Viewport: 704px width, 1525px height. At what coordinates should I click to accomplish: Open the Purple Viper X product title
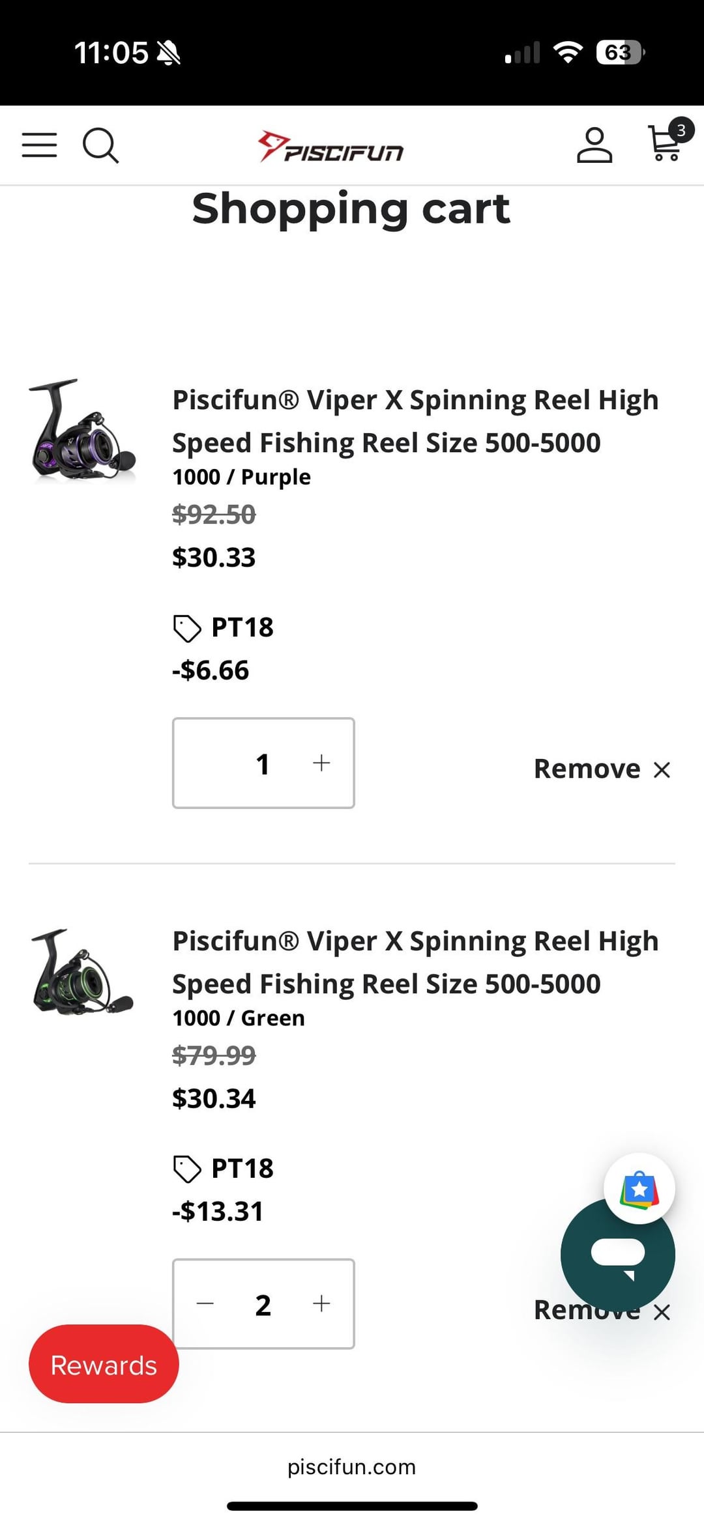tap(415, 421)
